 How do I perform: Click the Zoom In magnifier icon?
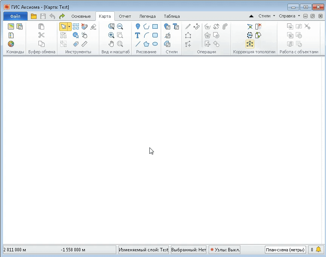click(111, 35)
